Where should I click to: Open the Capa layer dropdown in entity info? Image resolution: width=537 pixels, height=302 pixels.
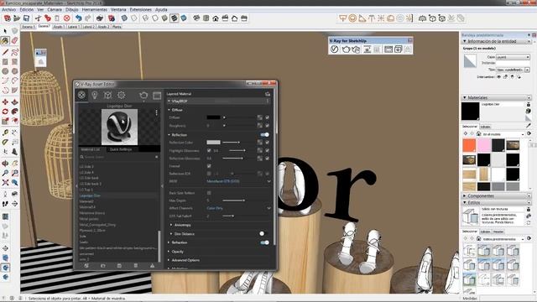[513, 57]
